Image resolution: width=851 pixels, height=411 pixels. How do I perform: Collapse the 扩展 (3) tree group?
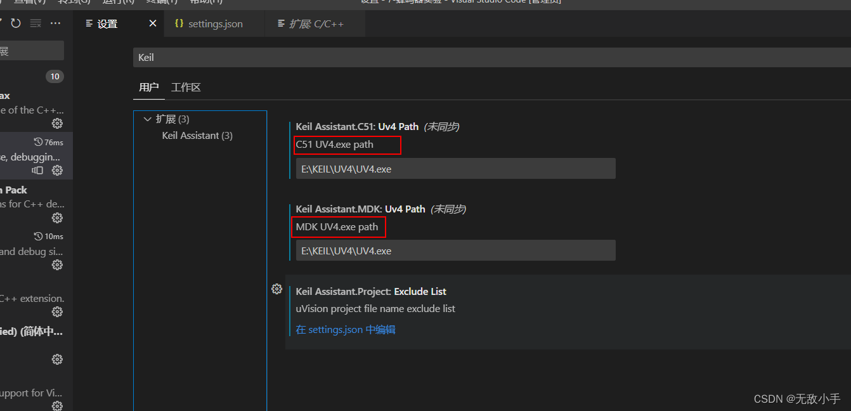pyautogui.click(x=148, y=119)
